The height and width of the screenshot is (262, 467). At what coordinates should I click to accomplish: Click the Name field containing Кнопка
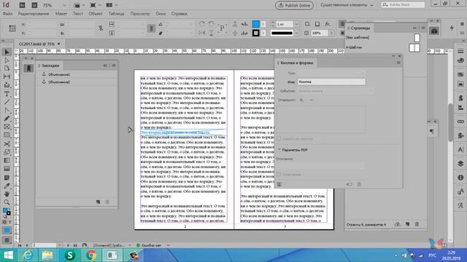click(331, 82)
